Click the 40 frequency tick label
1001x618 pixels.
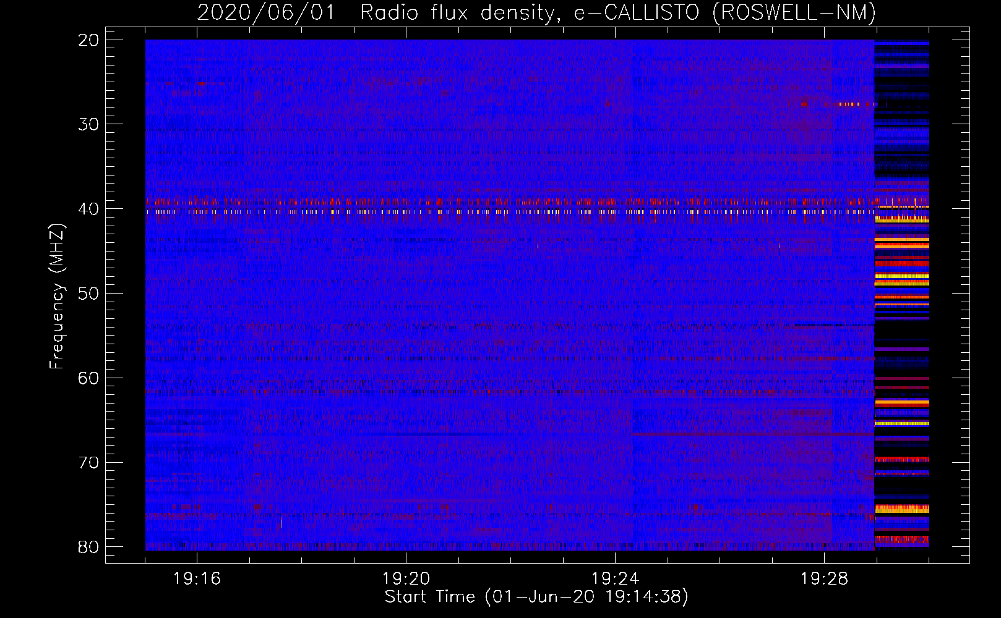[89, 209]
